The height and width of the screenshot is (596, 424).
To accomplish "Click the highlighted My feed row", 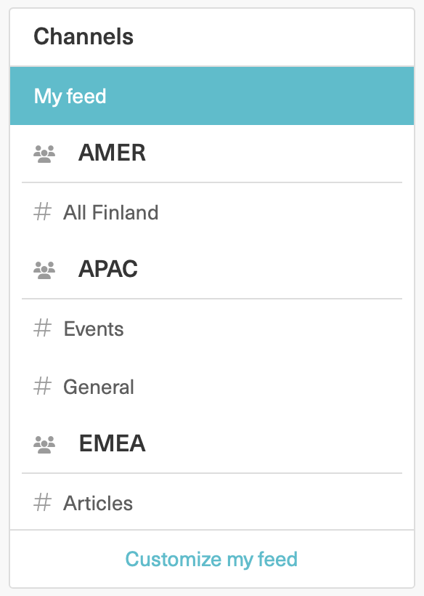I will (x=211, y=96).
